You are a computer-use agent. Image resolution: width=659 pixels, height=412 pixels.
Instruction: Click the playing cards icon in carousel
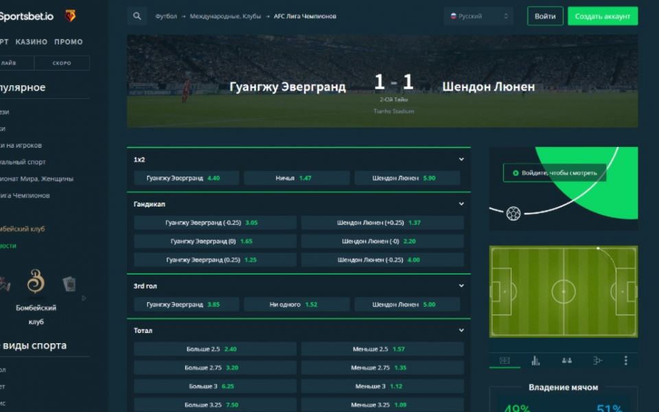[69, 284]
